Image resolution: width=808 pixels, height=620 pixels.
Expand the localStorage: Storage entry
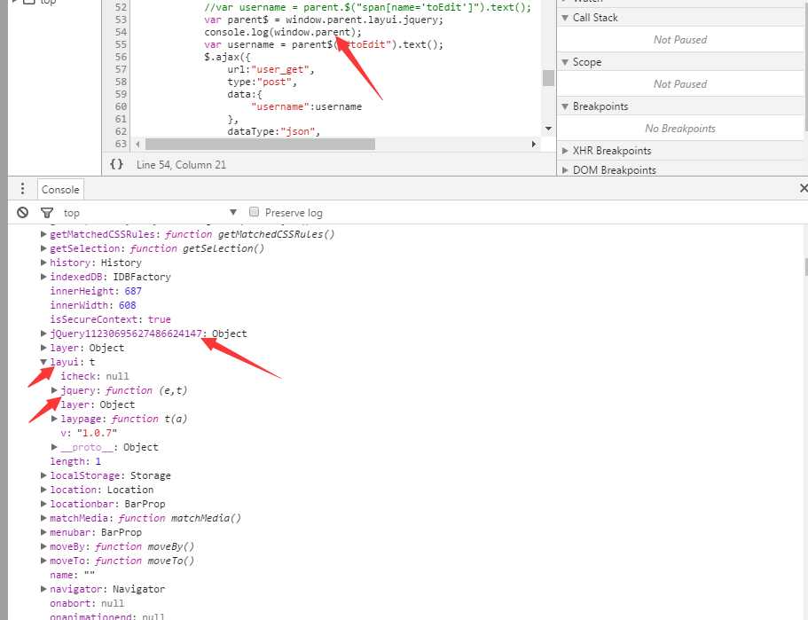43,475
